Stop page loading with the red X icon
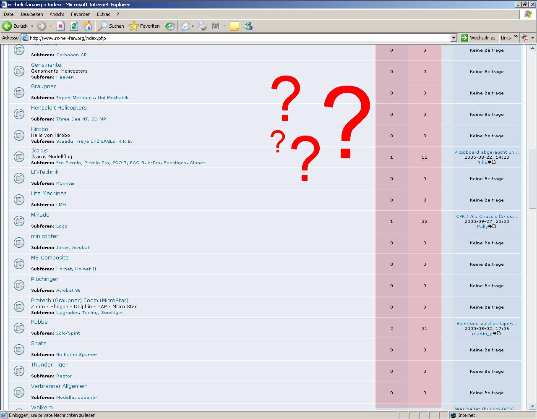The width and height of the screenshot is (537, 419). [x=60, y=26]
